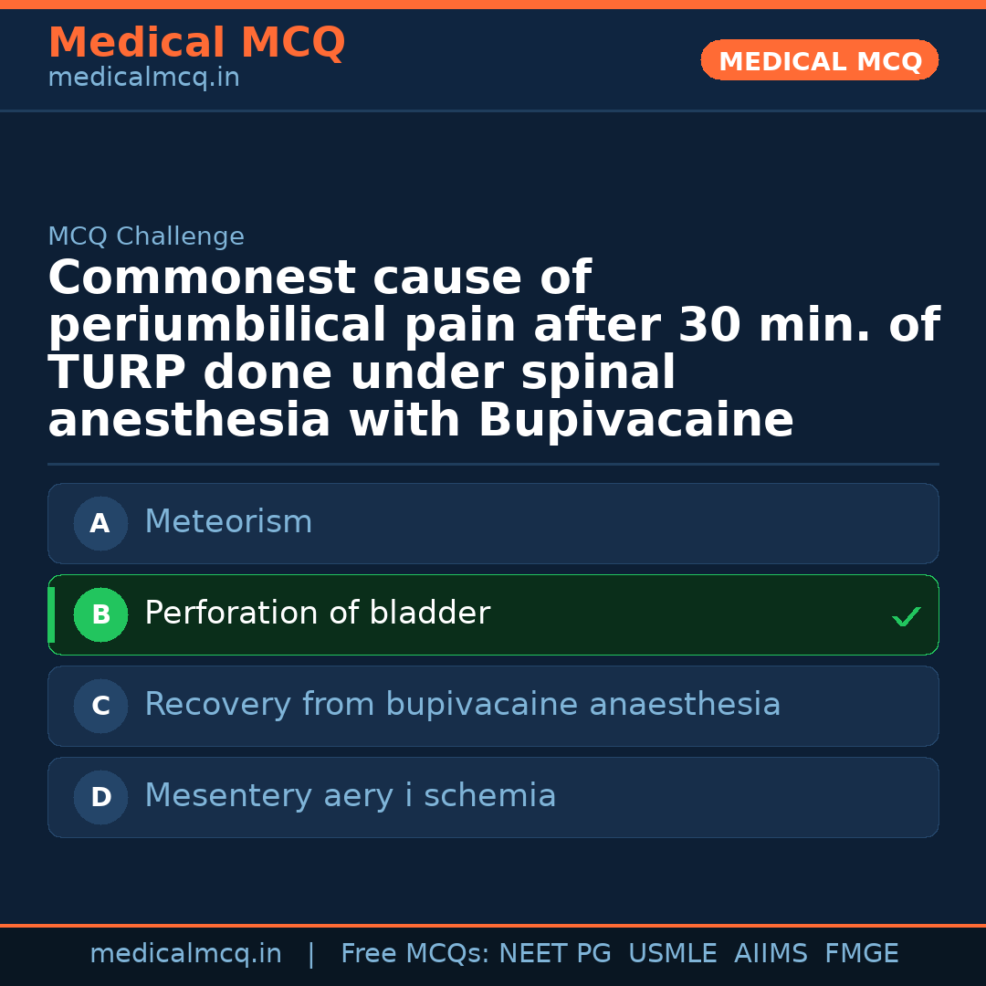Click the orange MEDICAL MCQ badge

pyautogui.click(x=819, y=61)
